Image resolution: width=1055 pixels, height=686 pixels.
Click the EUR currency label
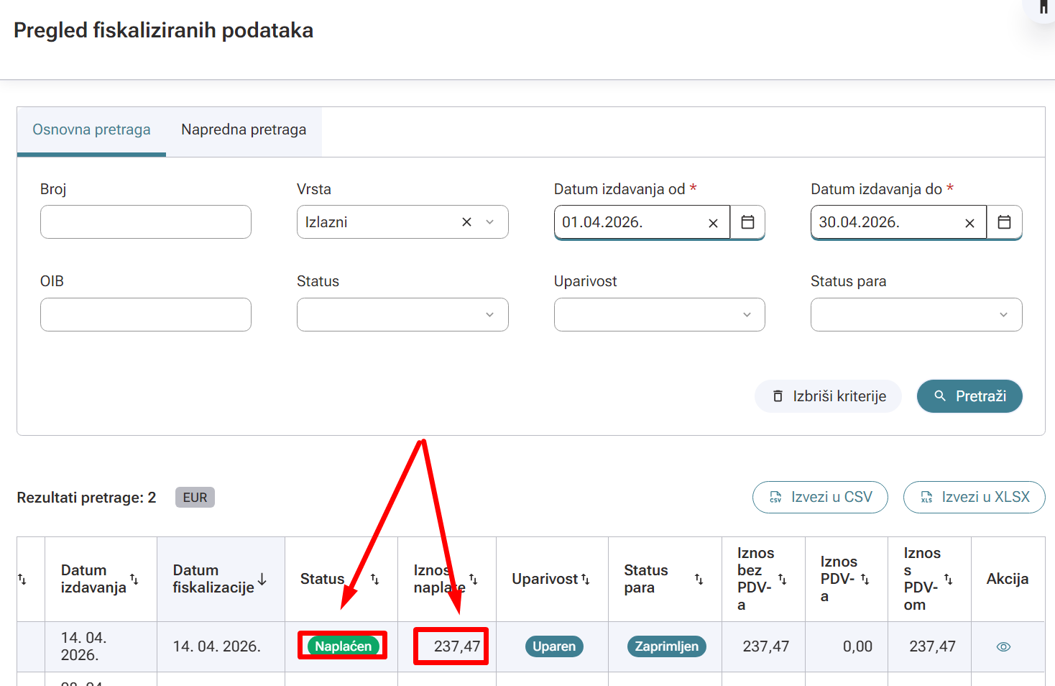195,498
